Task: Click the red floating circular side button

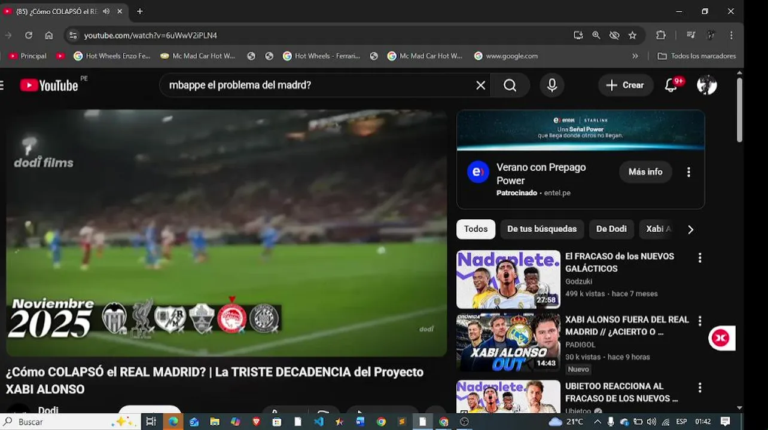Action: [720, 338]
